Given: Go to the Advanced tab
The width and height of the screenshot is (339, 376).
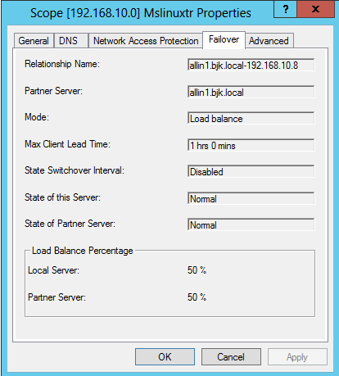Looking at the screenshot, I should point(269,41).
